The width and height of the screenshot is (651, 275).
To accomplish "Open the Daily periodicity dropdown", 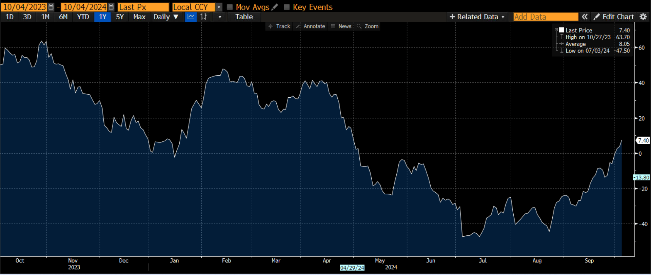I will (x=165, y=17).
